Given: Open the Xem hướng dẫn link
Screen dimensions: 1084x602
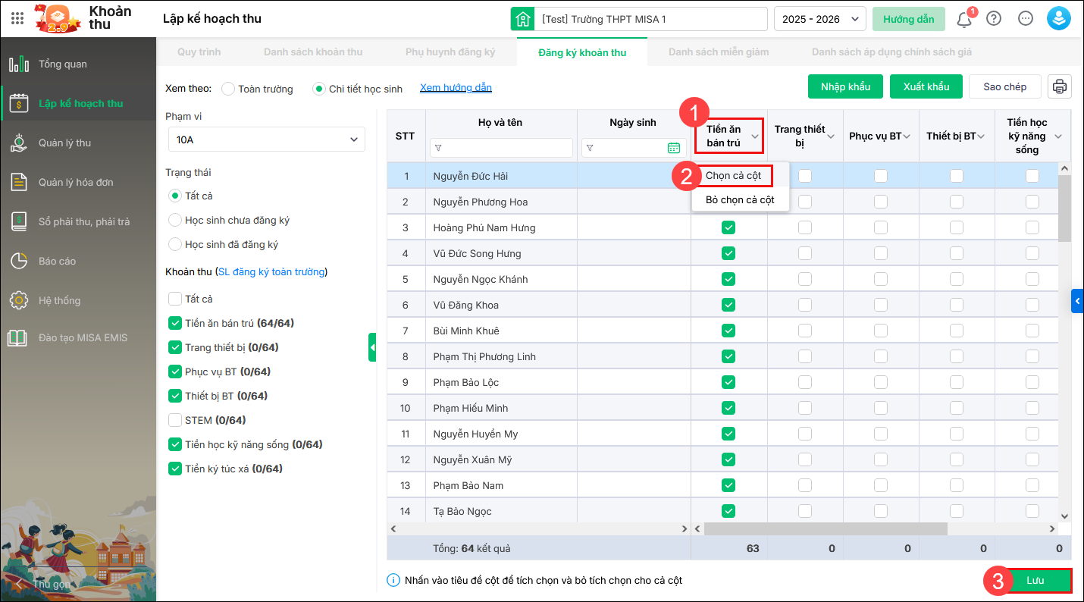Looking at the screenshot, I should (456, 88).
